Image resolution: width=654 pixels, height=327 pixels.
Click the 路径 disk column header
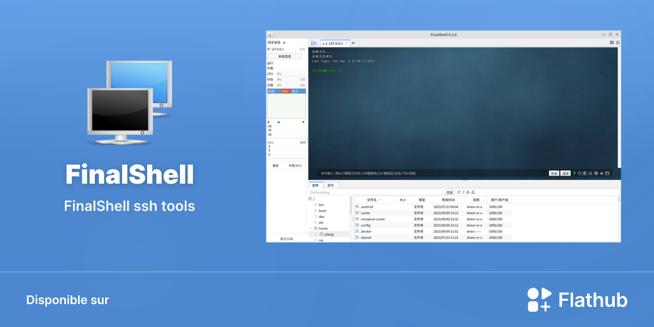point(276,165)
